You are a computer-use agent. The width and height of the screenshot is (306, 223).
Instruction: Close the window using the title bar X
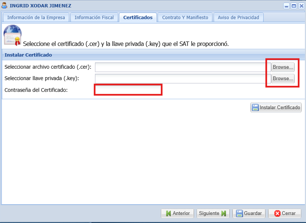[x=301, y=6]
